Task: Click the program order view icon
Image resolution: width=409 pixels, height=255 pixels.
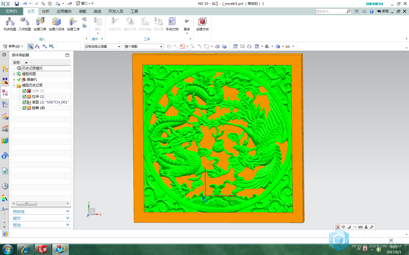Action: (x=30, y=46)
